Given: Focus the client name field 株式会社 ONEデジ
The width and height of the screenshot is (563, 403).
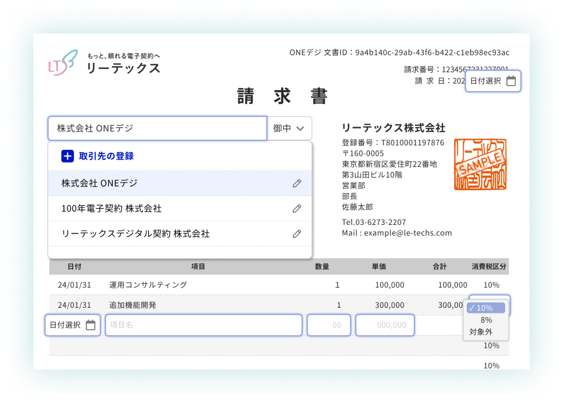Looking at the screenshot, I should (x=157, y=128).
